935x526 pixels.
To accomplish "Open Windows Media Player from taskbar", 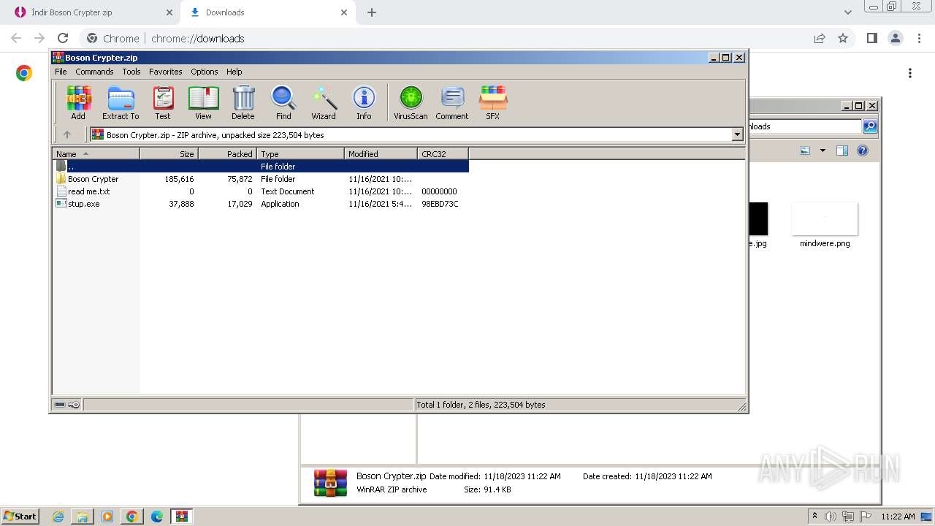I will coord(107,517).
